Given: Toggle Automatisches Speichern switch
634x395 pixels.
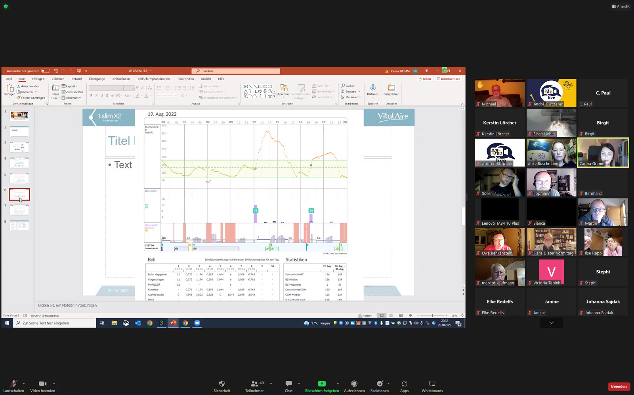Looking at the screenshot, I should [x=46, y=71].
